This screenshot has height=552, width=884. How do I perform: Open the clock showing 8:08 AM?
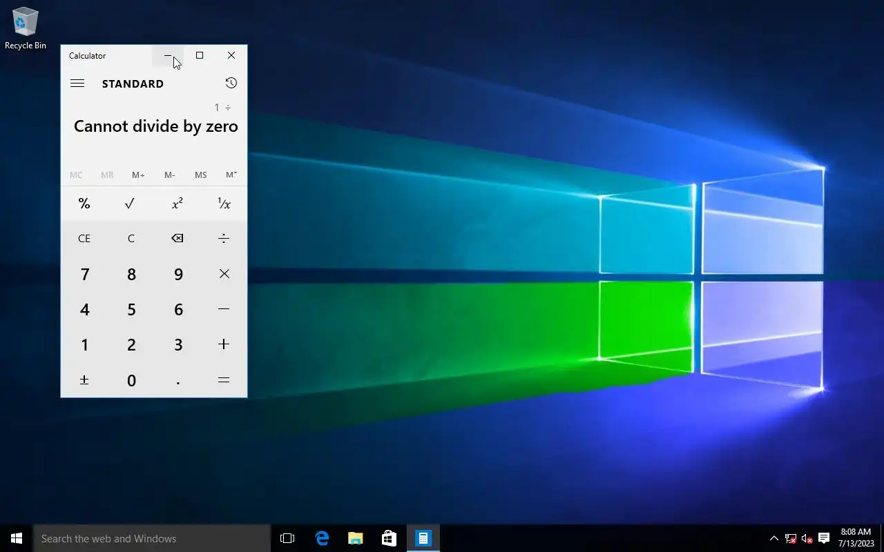pos(856,538)
